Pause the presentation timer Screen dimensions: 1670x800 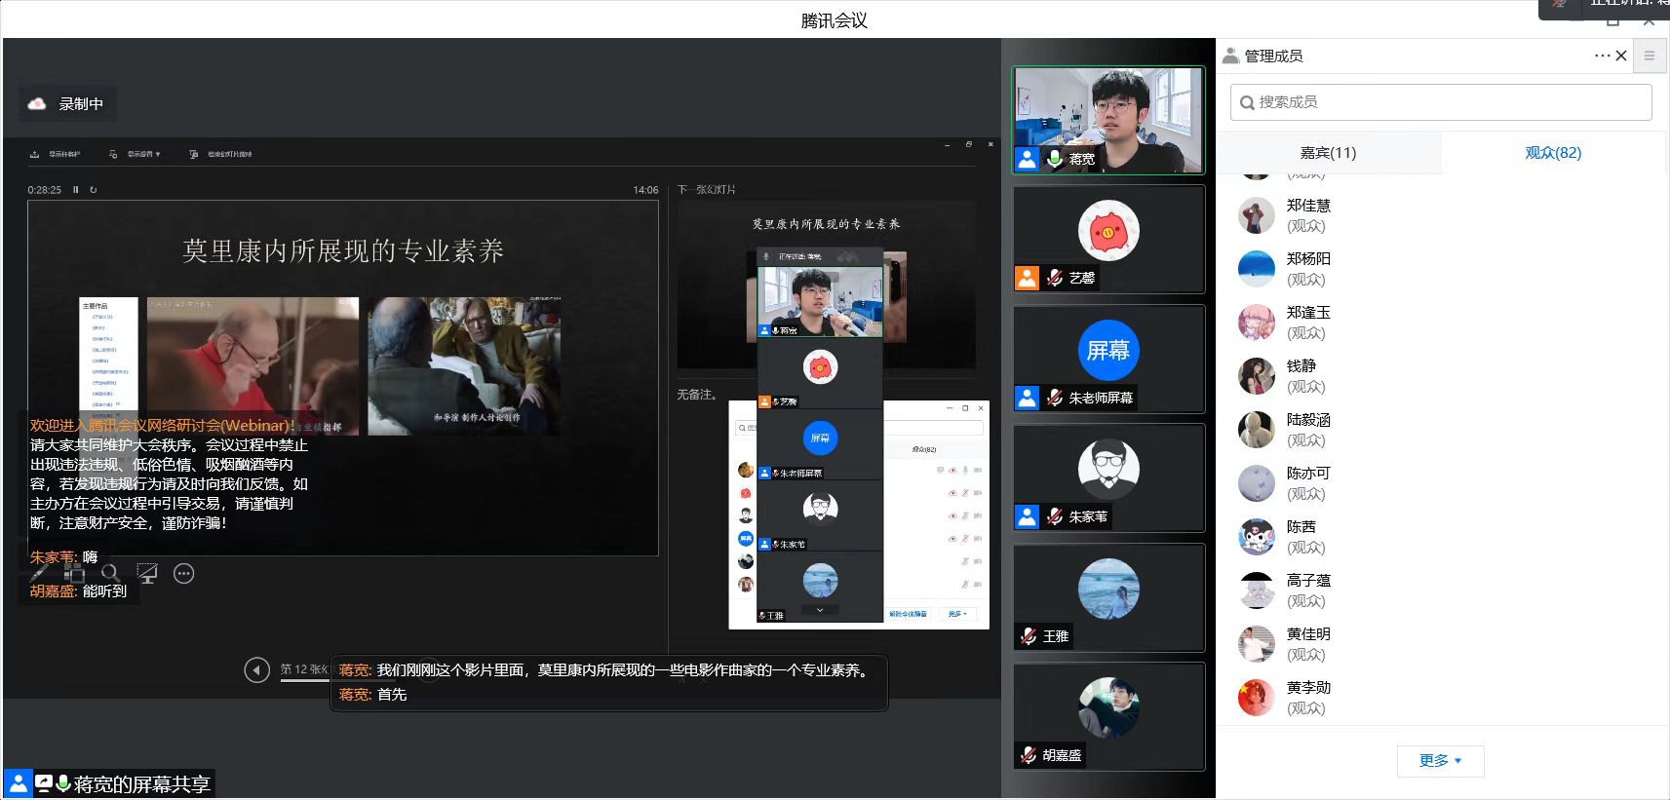point(76,190)
